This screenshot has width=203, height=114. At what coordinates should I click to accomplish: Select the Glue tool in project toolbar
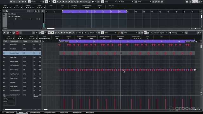click(69, 2)
